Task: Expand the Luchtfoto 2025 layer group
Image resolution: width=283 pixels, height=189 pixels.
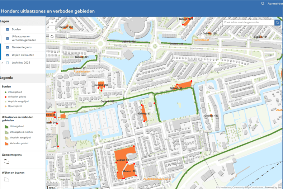Action: point(3,63)
